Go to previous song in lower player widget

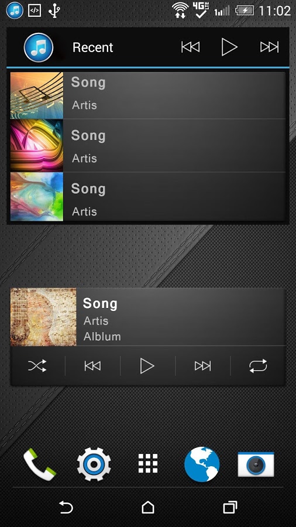coord(92,365)
